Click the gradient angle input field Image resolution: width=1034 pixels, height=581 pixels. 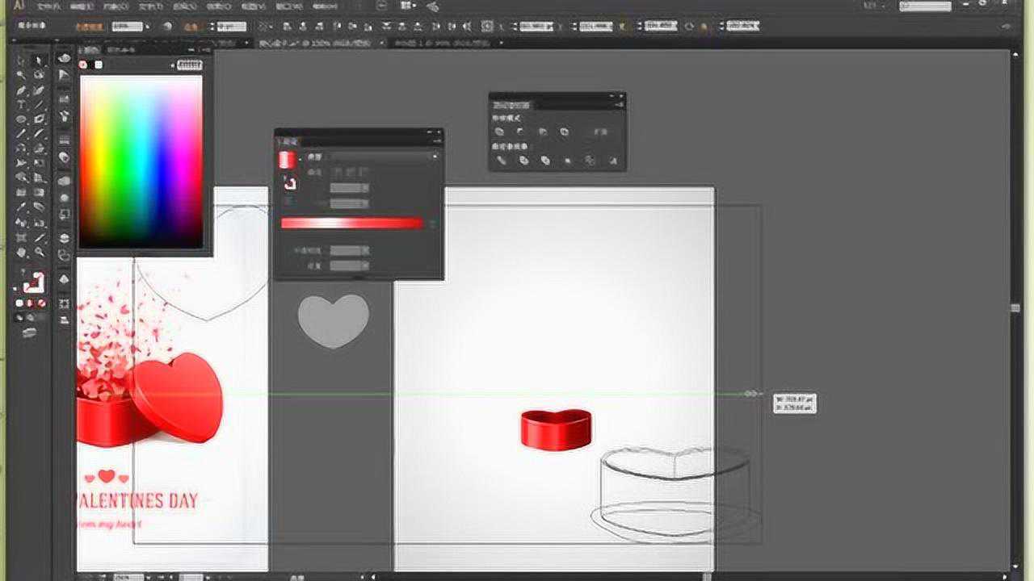349,187
